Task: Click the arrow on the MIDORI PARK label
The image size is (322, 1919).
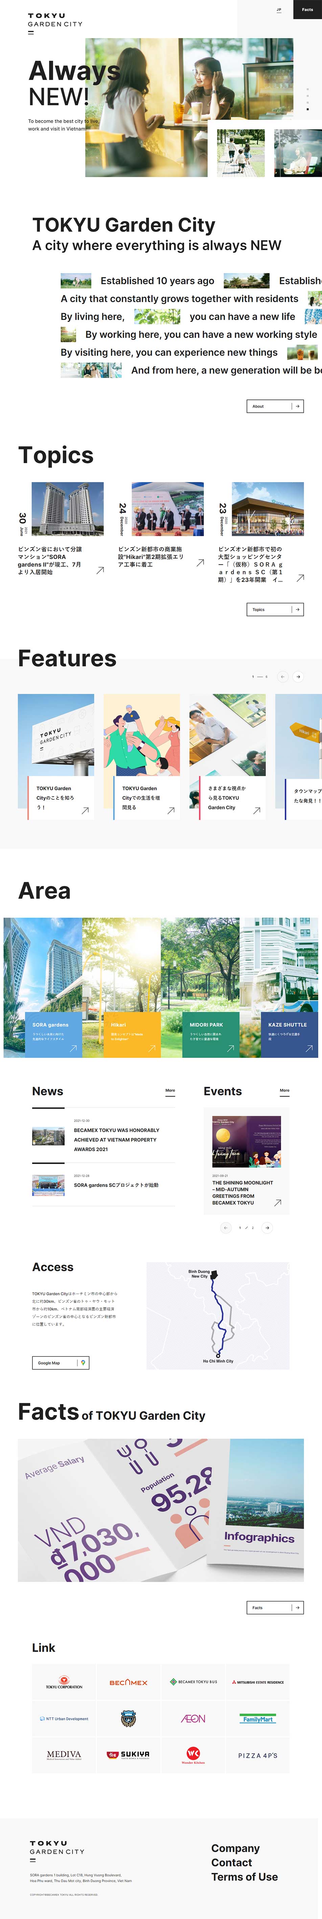Action: (231, 1048)
